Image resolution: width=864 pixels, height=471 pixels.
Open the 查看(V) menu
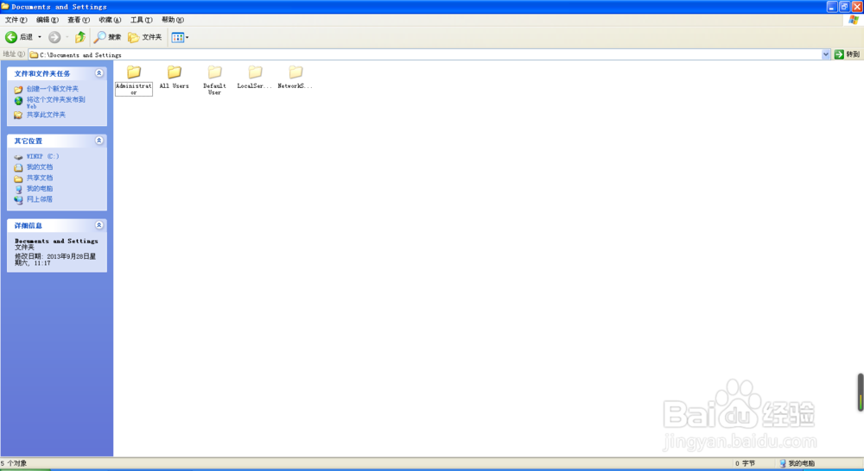coord(79,20)
